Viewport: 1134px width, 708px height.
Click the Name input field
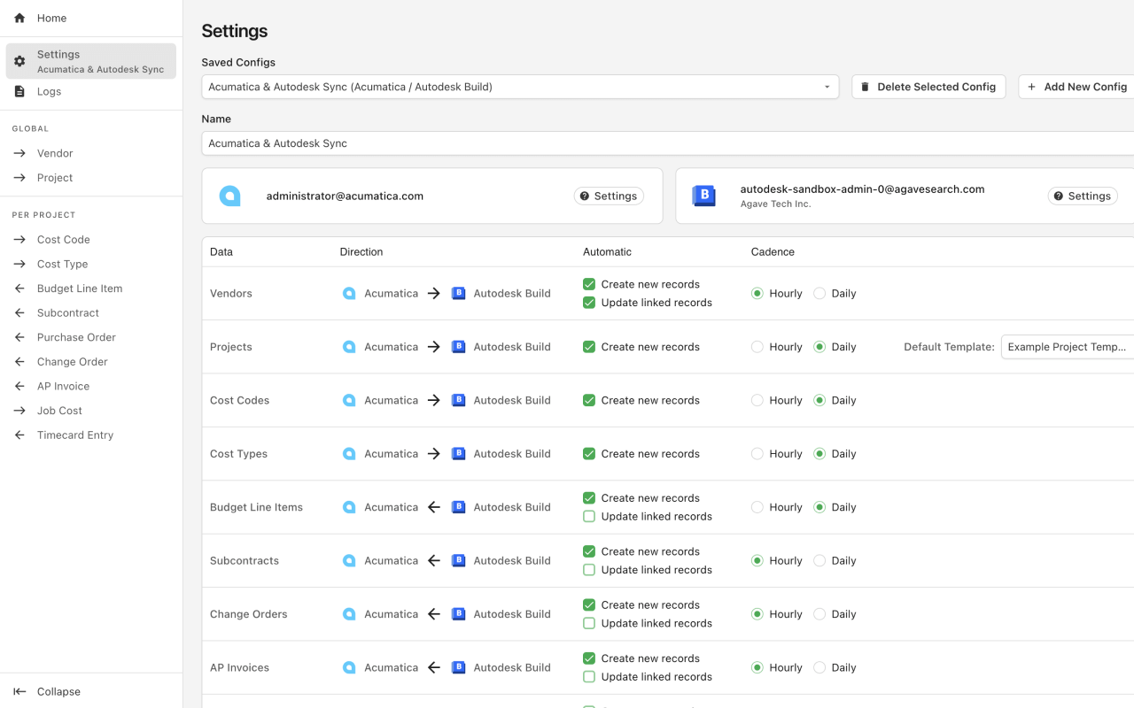tap(668, 143)
